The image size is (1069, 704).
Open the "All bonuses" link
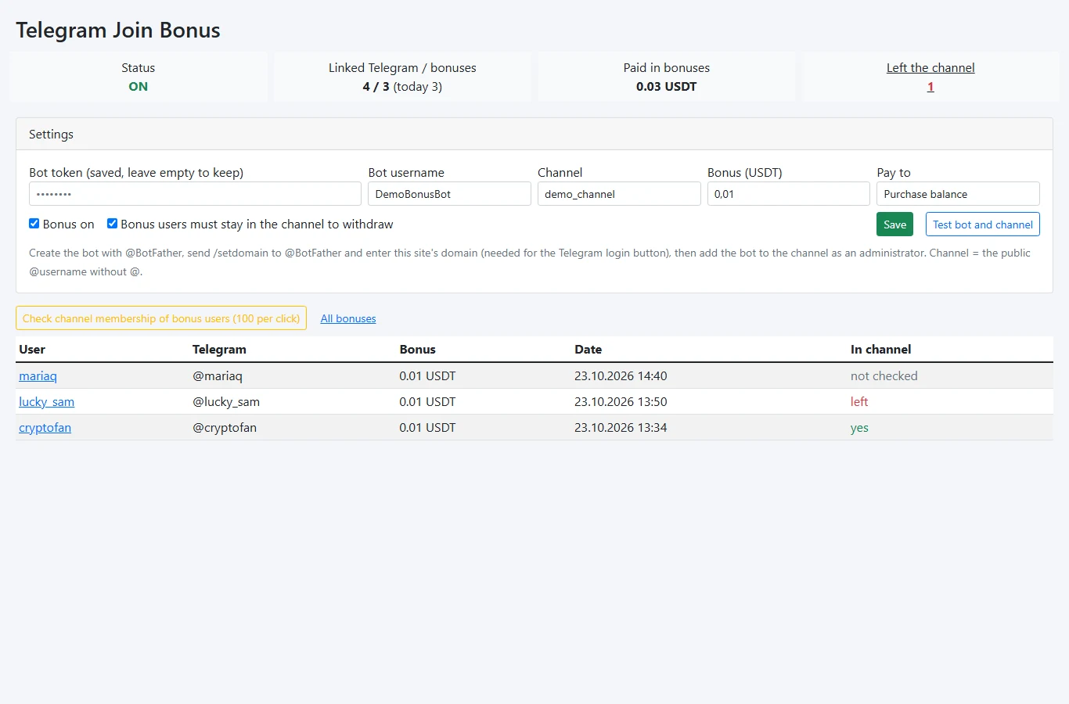[x=348, y=318]
